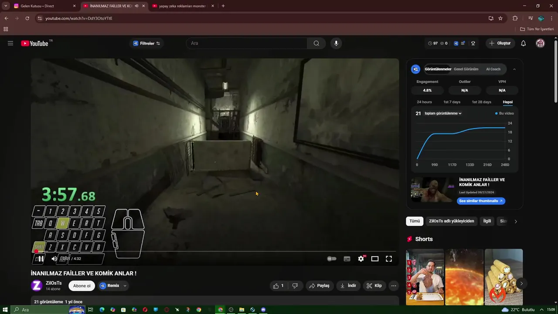
Task: Open Tüm Yer İşaretleri folder
Action: [537, 29]
